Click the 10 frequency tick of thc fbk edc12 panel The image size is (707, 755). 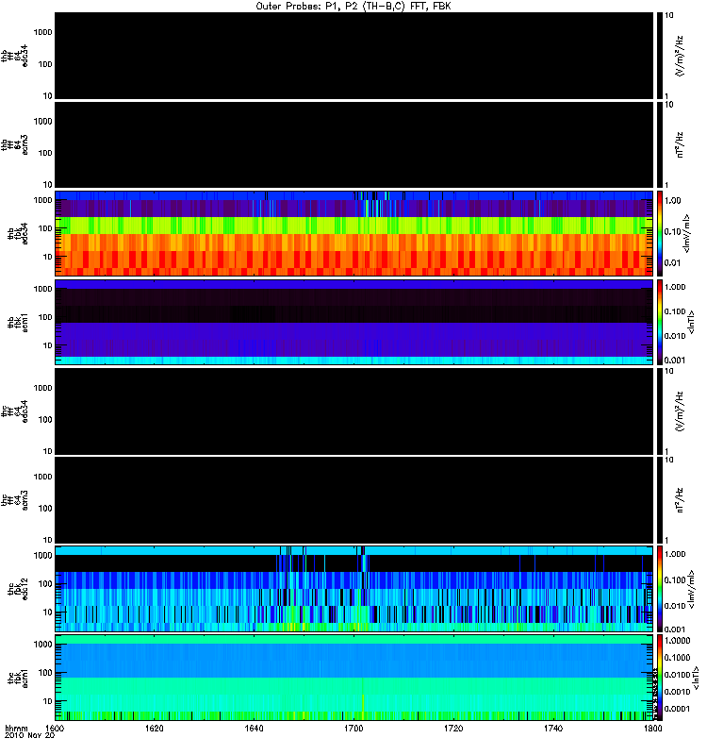(x=48, y=612)
